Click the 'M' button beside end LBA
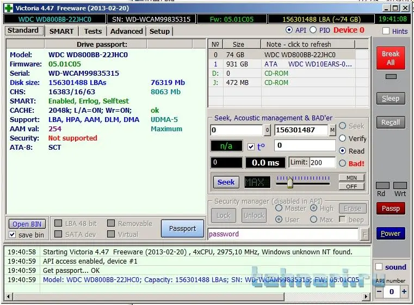The height and width of the screenshot is (305, 414). [x=332, y=130]
